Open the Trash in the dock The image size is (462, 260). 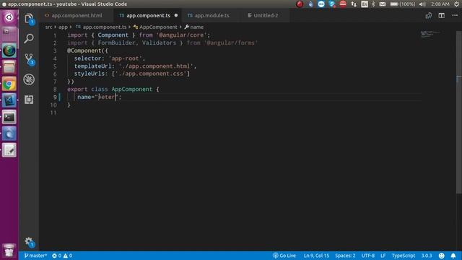[9, 251]
